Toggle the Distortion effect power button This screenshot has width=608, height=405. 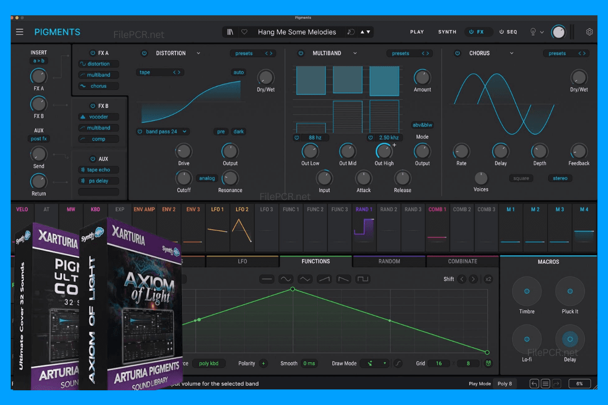click(144, 53)
